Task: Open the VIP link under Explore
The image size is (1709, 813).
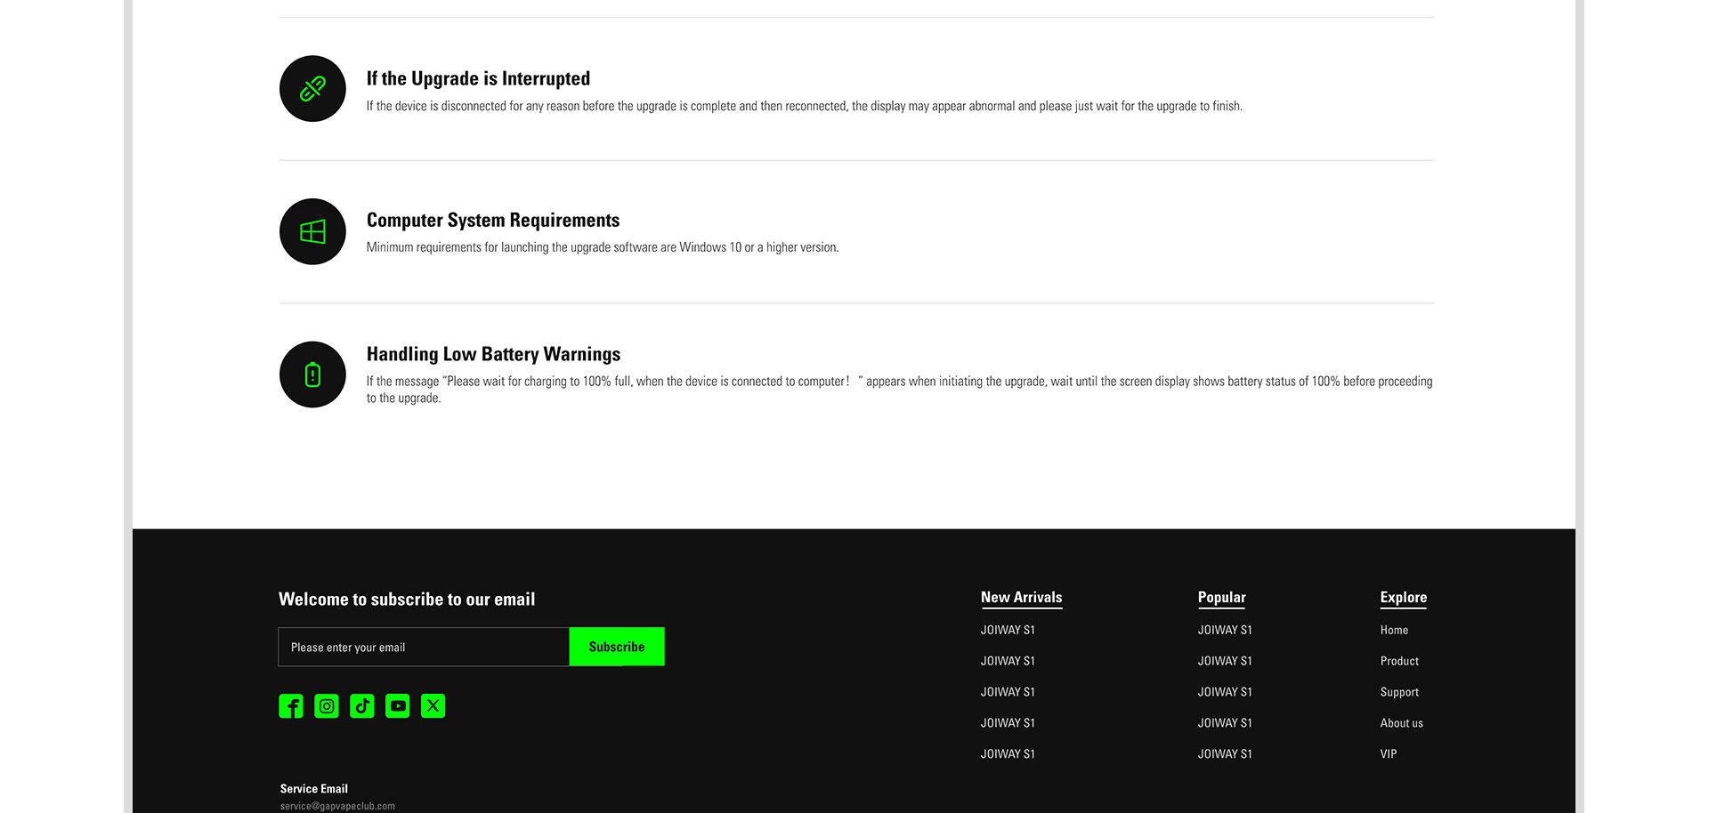Action: tap(1389, 753)
